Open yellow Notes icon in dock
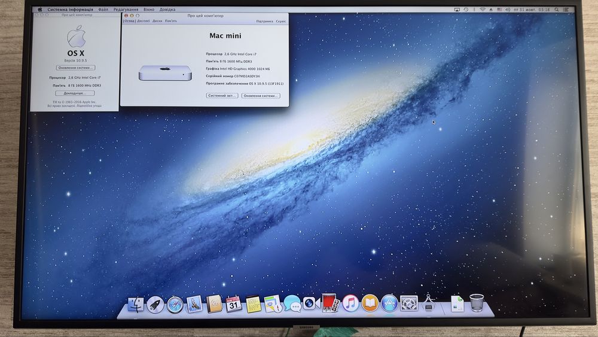598x337 pixels. [x=253, y=305]
